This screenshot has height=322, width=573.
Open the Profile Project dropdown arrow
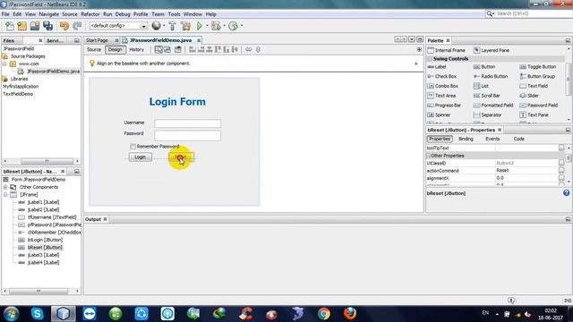[242, 26]
